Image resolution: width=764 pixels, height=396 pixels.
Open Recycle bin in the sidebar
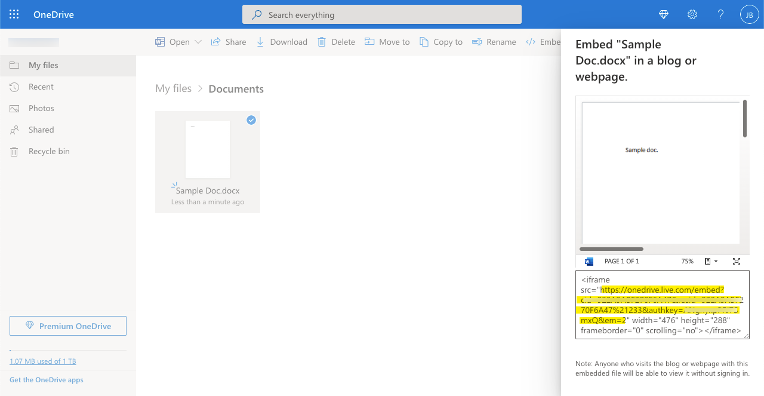coord(68,151)
